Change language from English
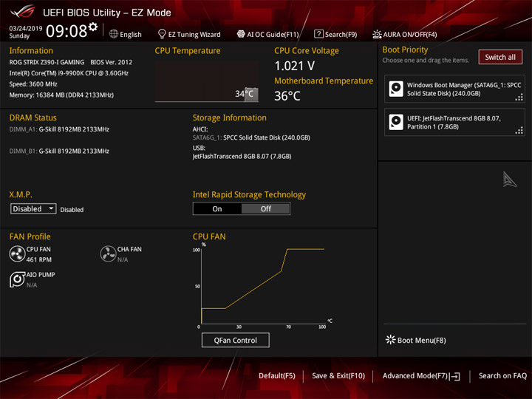Image resolution: width=532 pixels, height=399 pixels. (x=130, y=34)
